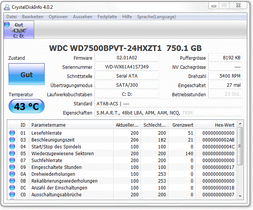
Task: Open the Datei menu
Action: tap(11, 17)
